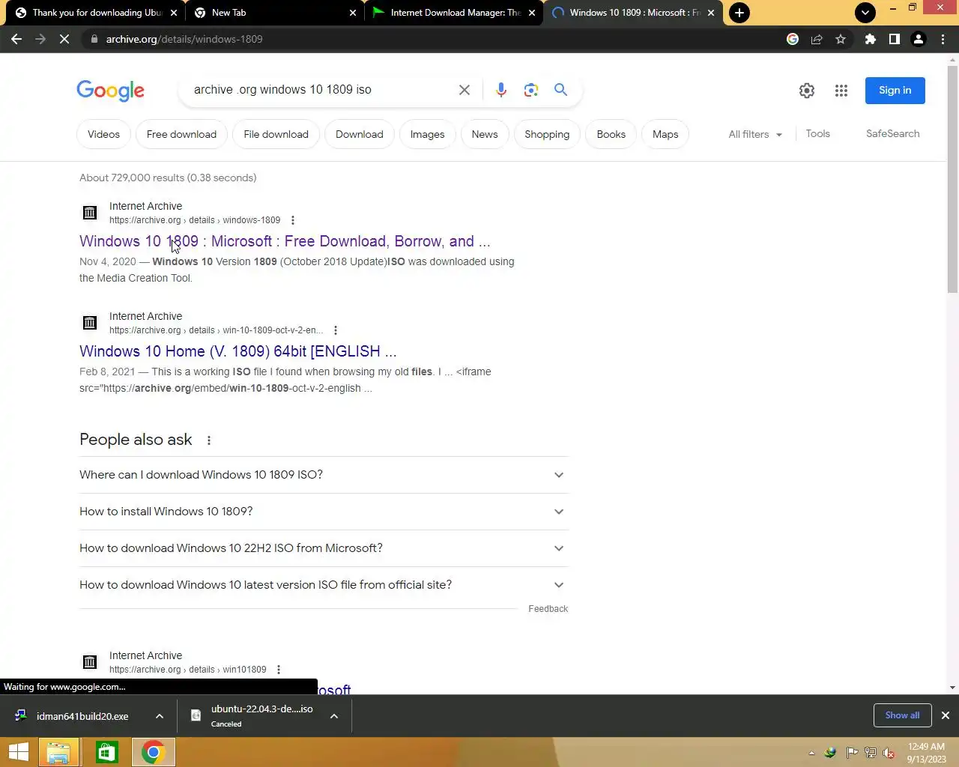Clear the search box text
This screenshot has height=767, width=959.
click(x=465, y=90)
